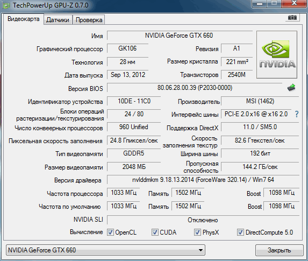Click the NVIDIA logo image
Viewport: 308px width, 261px height.
pyautogui.click(x=277, y=54)
